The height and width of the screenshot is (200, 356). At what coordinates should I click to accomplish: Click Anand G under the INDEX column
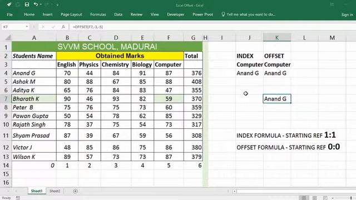click(249, 73)
